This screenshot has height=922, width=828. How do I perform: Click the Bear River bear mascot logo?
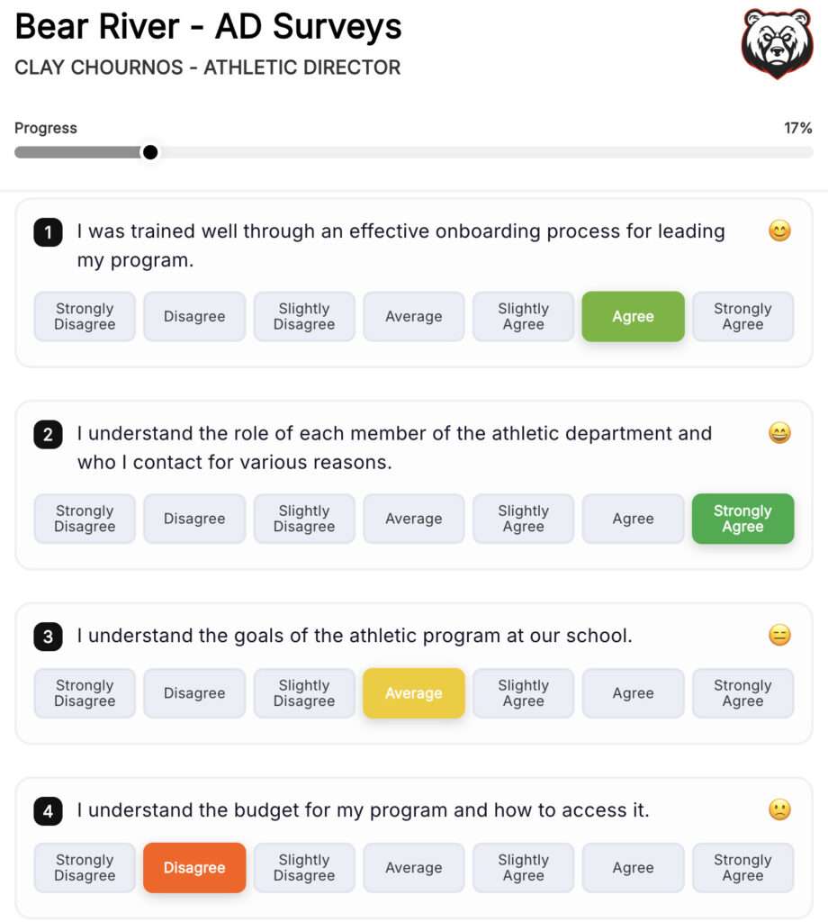[x=777, y=43]
